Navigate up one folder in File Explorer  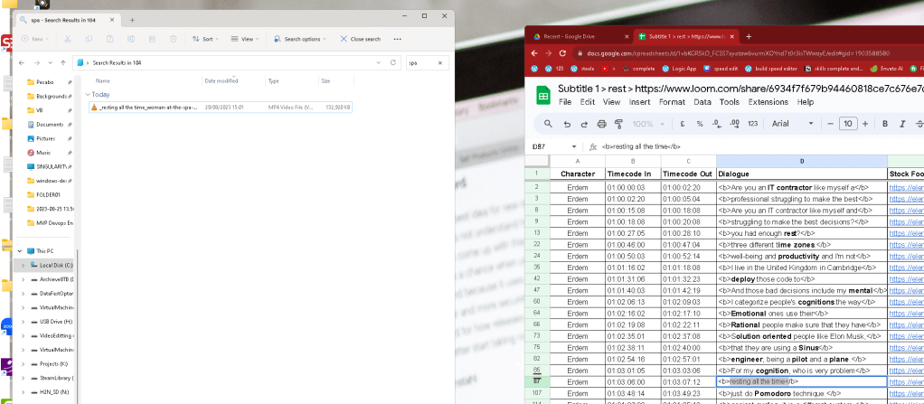coord(63,62)
